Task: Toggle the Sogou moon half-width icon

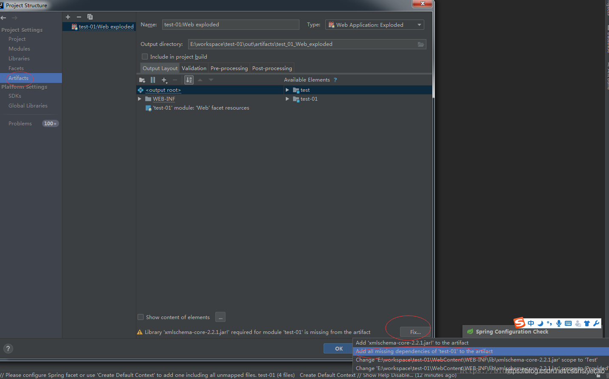Action: [x=540, y=323]
